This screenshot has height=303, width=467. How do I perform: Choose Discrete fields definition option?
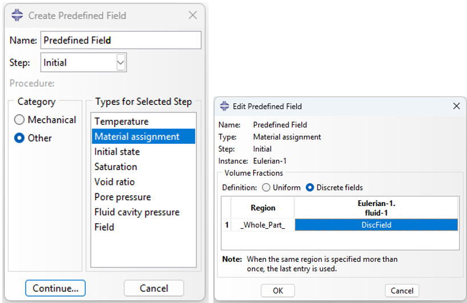tap(310, 187)
